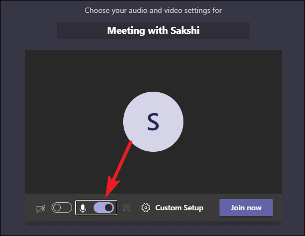Click the Meeting with Sakshi title field
This screenshot has height=236, width=305.
pyautogui.click(x=153, y=31)
